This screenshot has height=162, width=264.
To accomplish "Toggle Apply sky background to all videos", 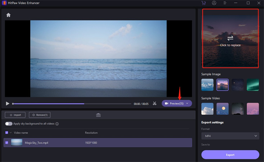I will pos(9,124).
